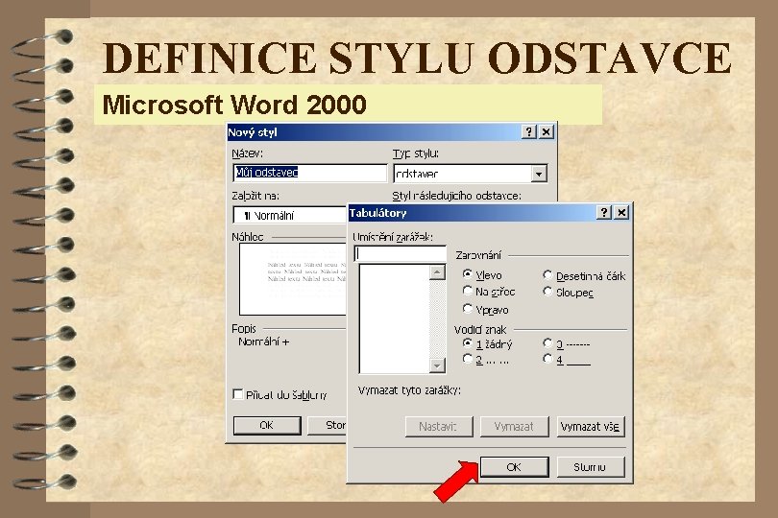Click the Založit na Normální combo box

tap(290, 215)
